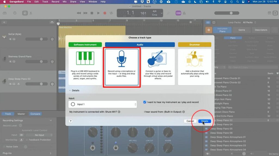279x156 pixels.
Task: Click the Play transport button
Action: click(98, 13)
